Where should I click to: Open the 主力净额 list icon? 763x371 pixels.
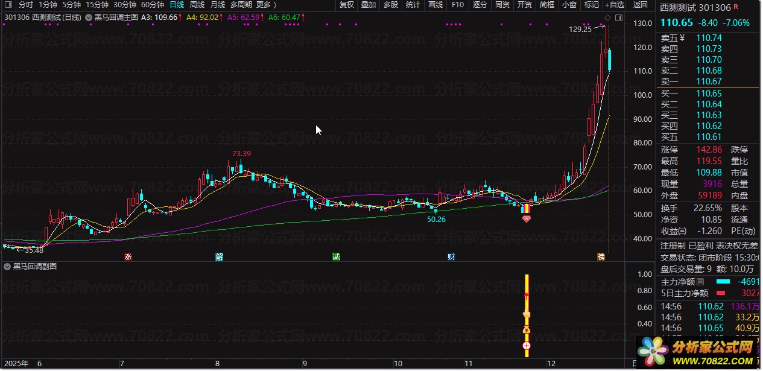[700, 282]
